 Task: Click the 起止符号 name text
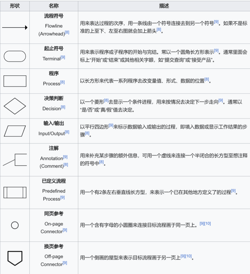54,48
